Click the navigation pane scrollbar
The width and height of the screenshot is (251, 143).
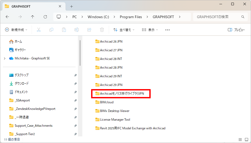pyautogui.click(x=80, y=53)
